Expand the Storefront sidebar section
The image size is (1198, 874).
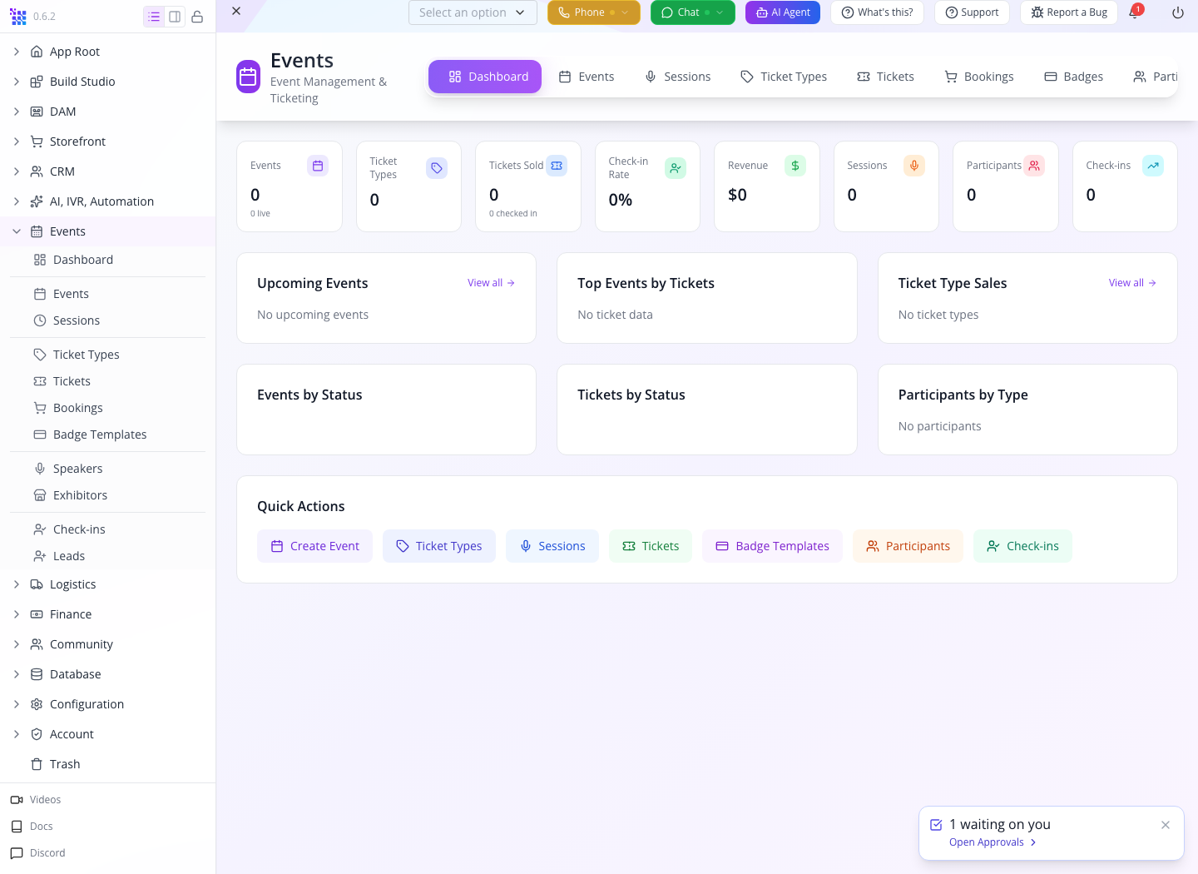click(x=17, y=142)
